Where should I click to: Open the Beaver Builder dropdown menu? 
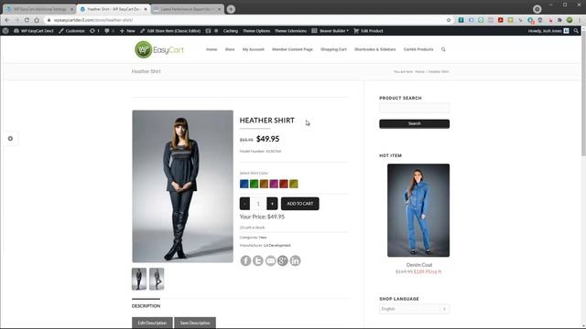pos(330,31)
